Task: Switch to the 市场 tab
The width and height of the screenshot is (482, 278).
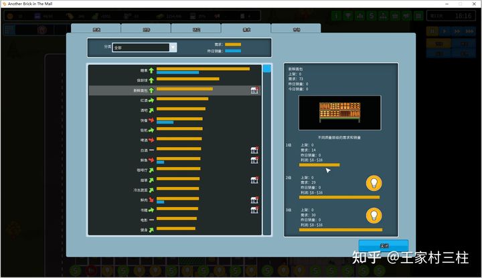Action: [x=296, y=29]
